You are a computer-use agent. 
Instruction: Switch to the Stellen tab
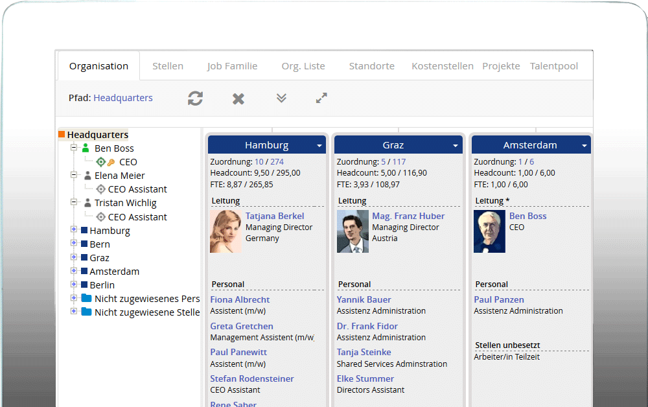[168, 66]
